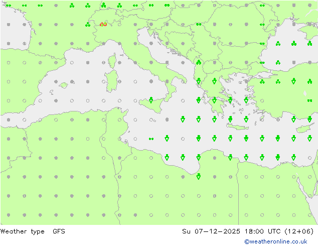Screen dimensions: 318x246
Task: Click the '18:00 UTC' time label
Action: (x=262, y=231)
